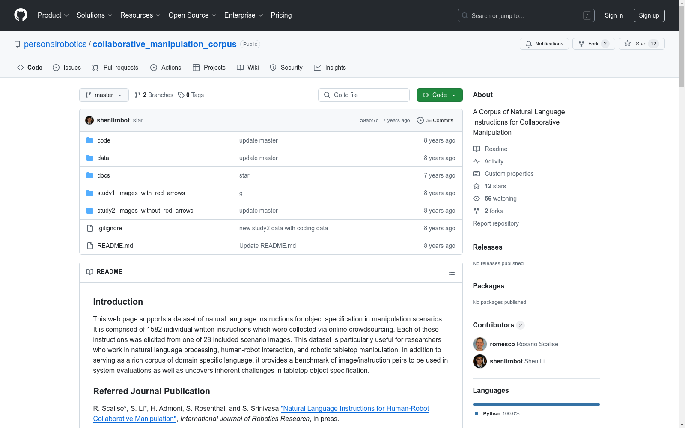The width and height of the screenshot is (685, 428).
Task: Click the code folder icon
Action: click(90, 140)
